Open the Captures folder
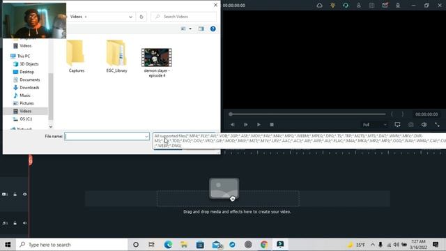This screenshot has height=251, width=446. (x=76, y=56)
